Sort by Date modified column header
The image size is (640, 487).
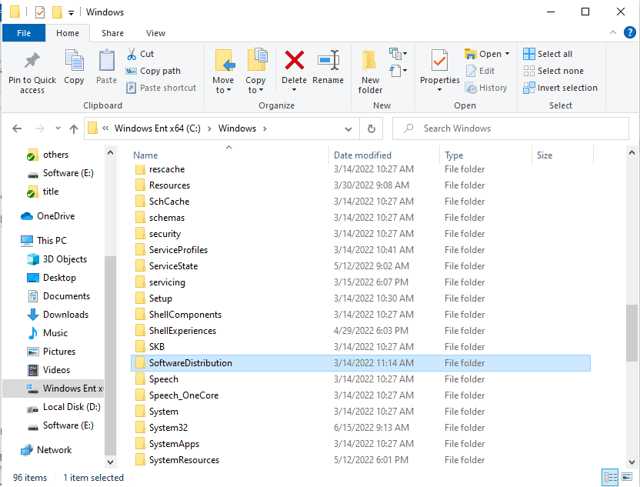[384, 155]
